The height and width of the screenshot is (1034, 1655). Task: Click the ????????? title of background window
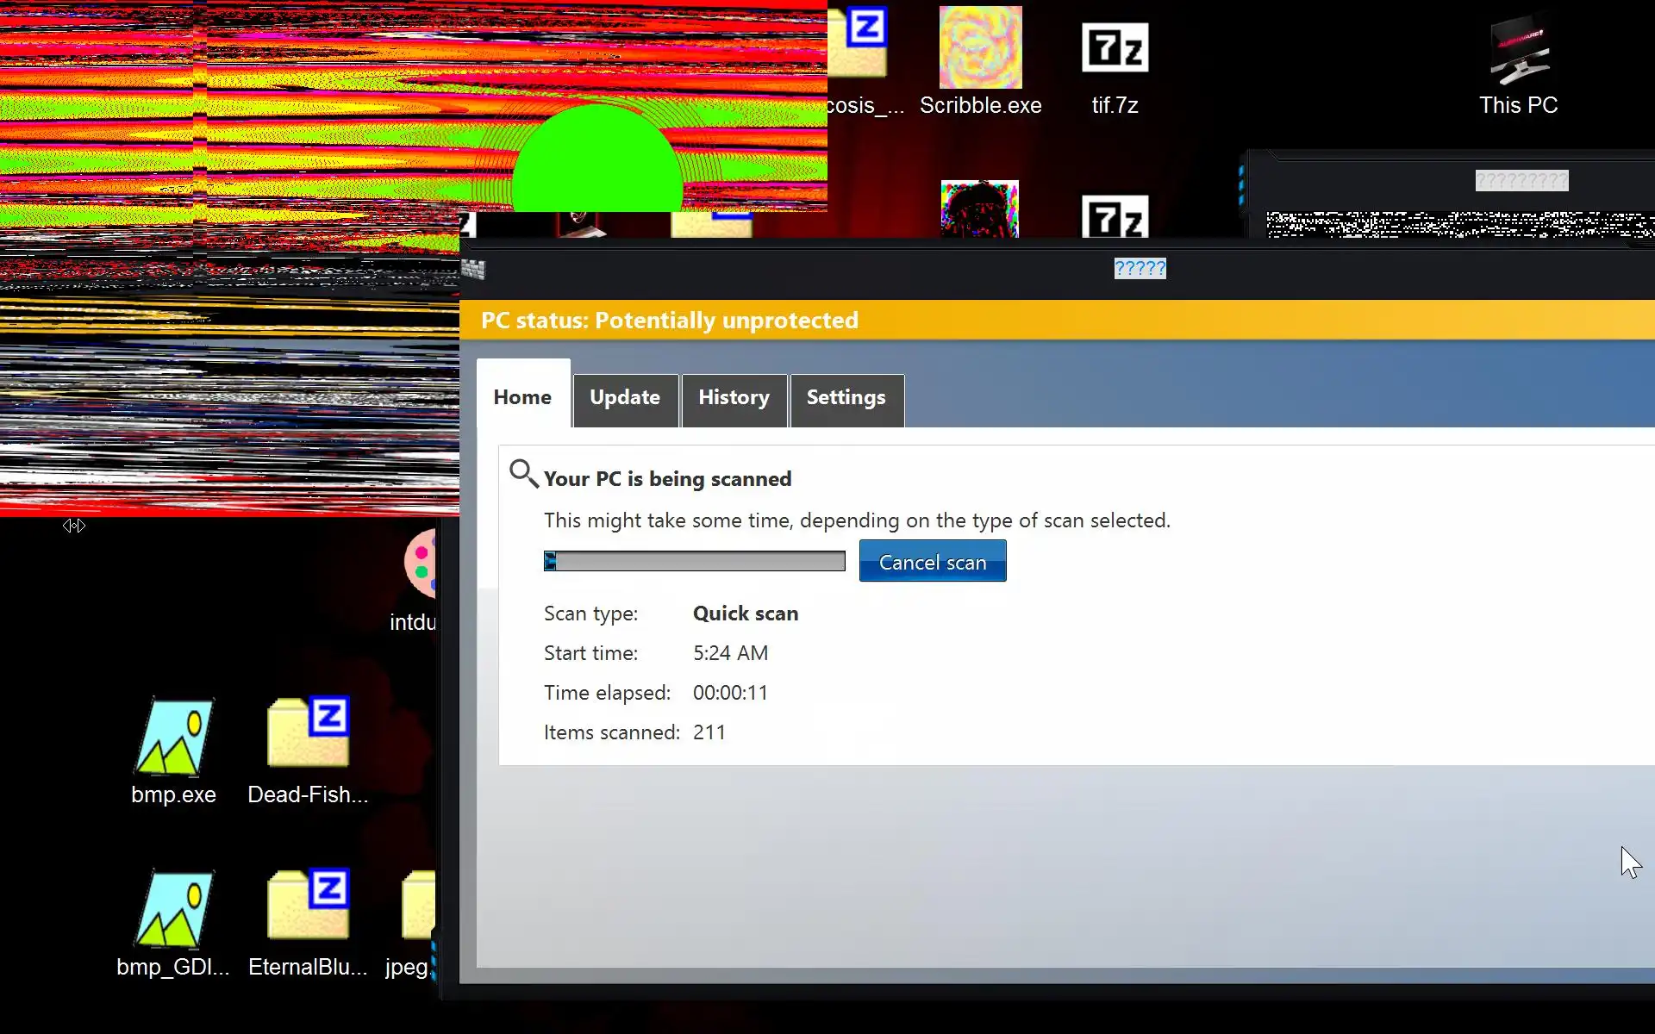(1521, 181)
